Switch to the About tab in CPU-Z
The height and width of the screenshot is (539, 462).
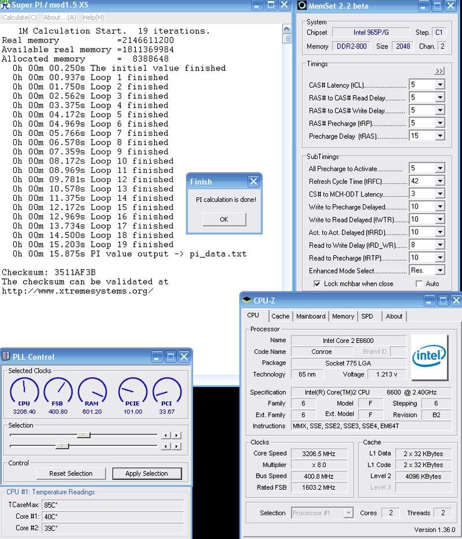tap(394, 316)
